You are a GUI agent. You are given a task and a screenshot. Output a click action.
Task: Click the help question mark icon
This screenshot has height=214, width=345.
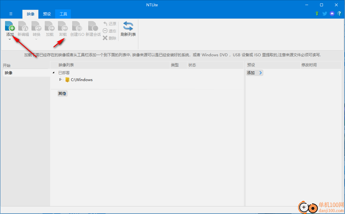[339, 14]
